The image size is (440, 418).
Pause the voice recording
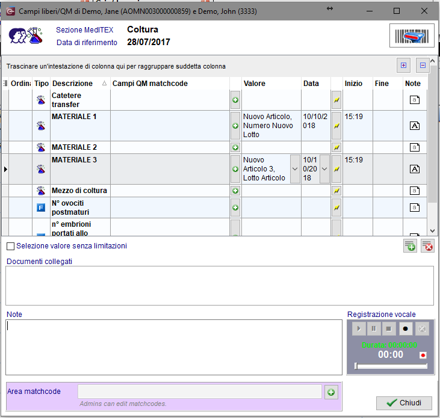coord(374,328)
